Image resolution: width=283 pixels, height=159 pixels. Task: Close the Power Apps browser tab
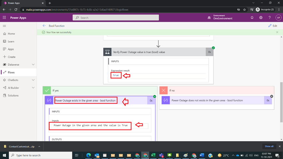[43, 3]
